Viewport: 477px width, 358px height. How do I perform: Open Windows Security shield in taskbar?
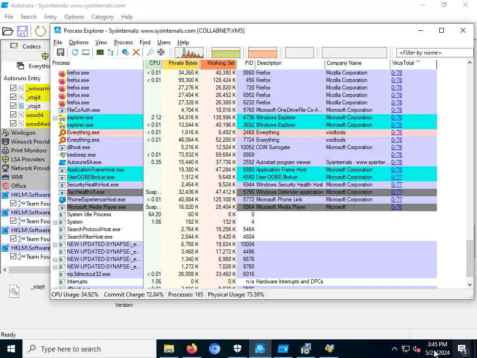point(237,349)
